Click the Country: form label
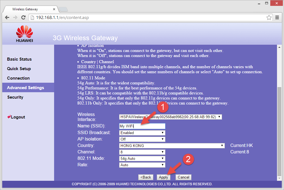The width and height of the screenshot is (284, 190). (x=86, y=145)
